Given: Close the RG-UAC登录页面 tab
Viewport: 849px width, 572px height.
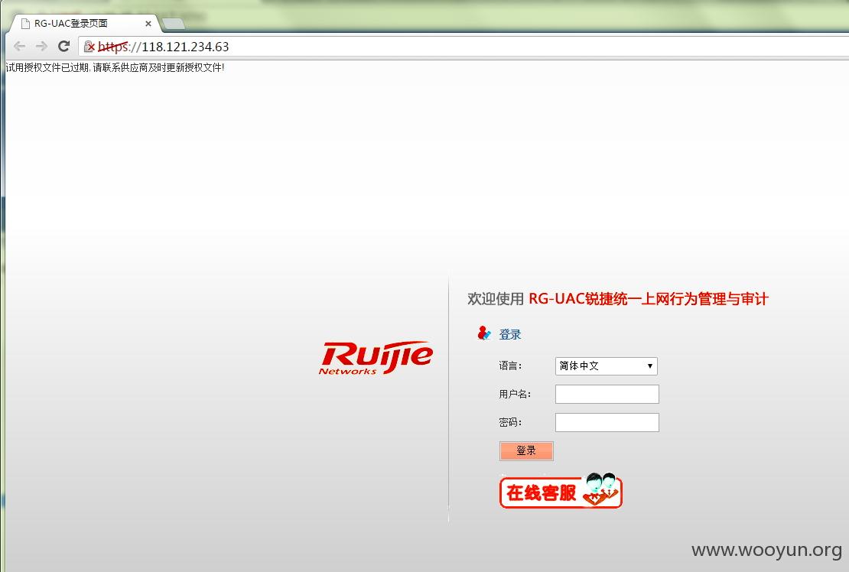Looking at the screenshot, I should point(148,24).
